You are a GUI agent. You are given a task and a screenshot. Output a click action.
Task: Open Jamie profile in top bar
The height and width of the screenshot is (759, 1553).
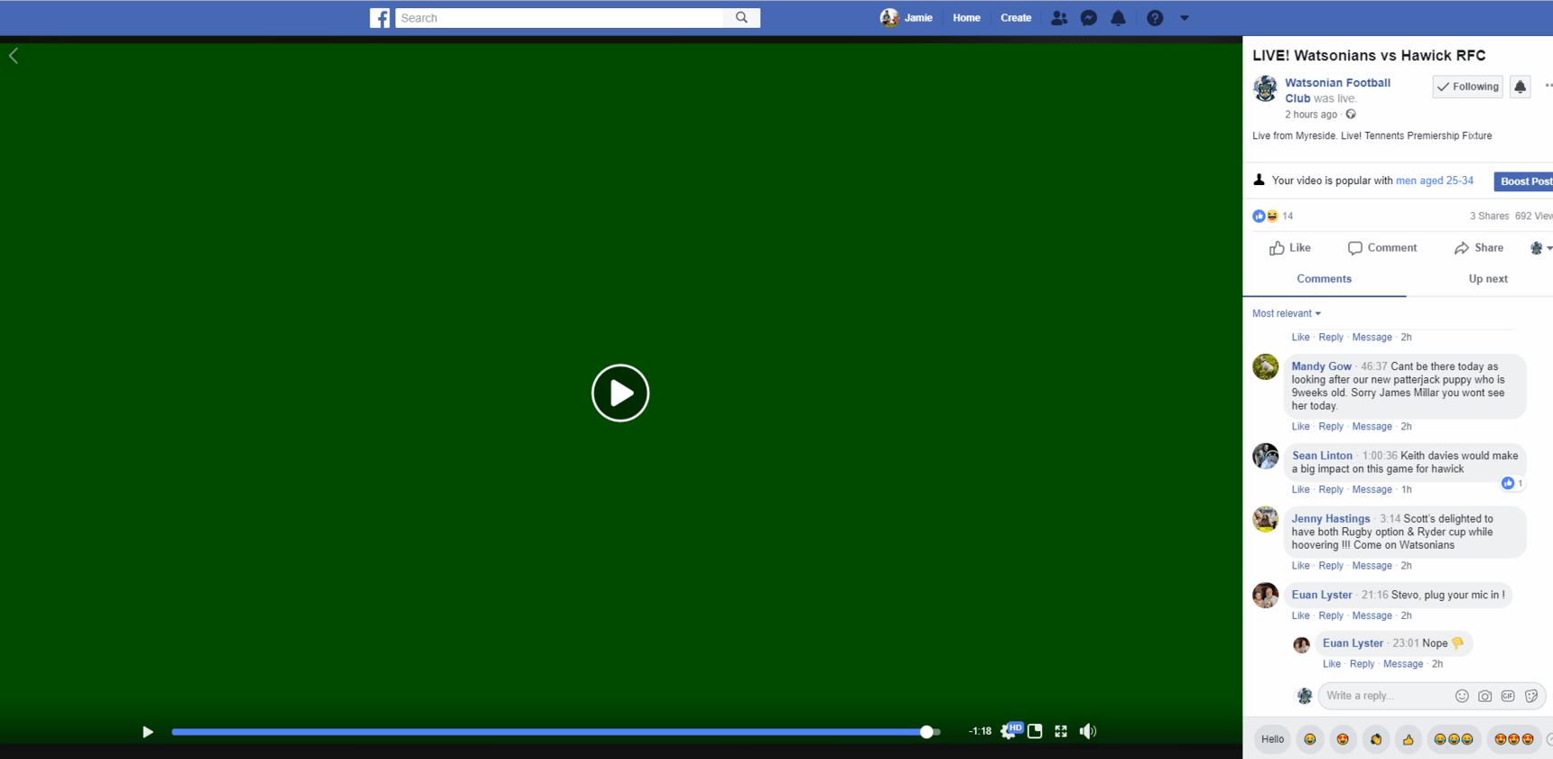907,18
